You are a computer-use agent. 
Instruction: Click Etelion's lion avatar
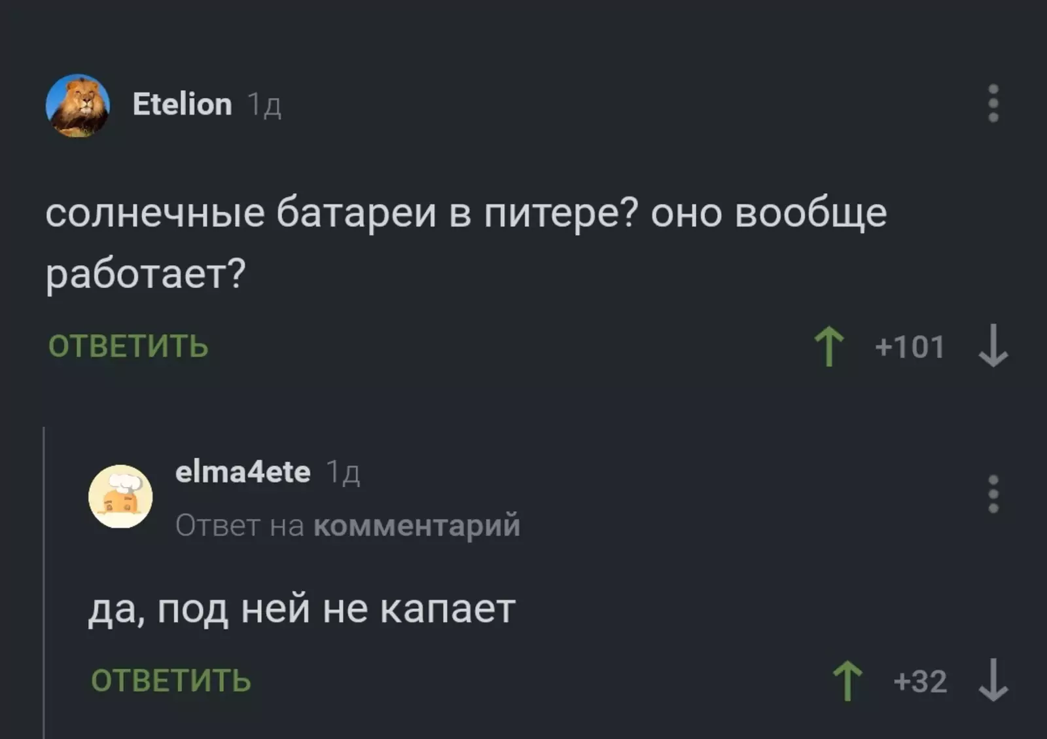pyautogui.click(x=78, y=105)
